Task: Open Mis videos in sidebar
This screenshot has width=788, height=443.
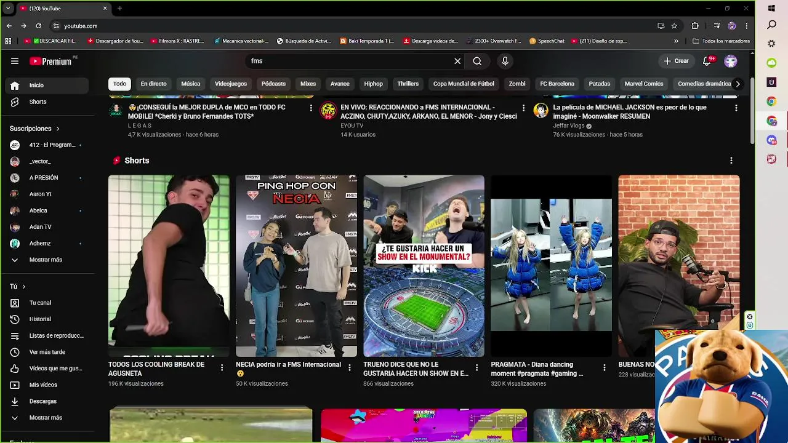Action: click(x=47, y=385)
